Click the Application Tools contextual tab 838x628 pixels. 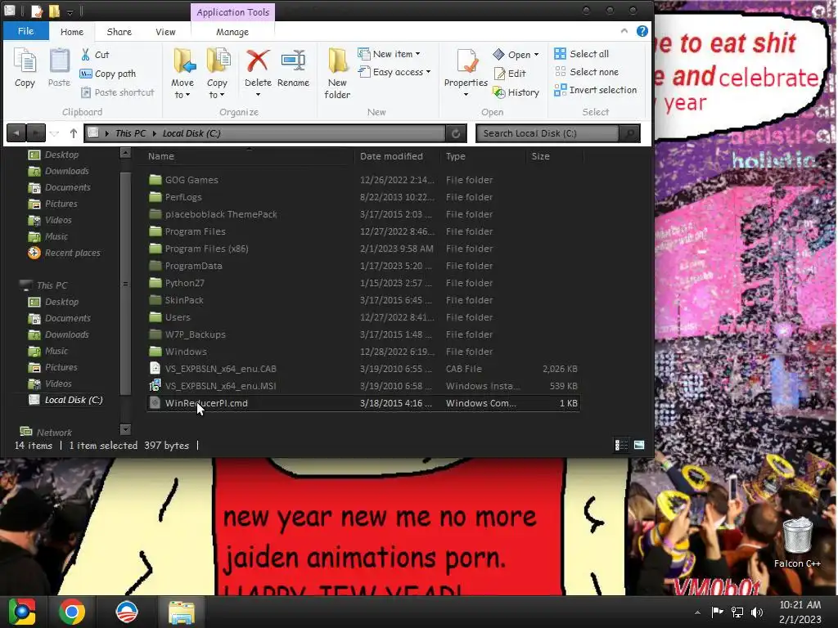232,12
